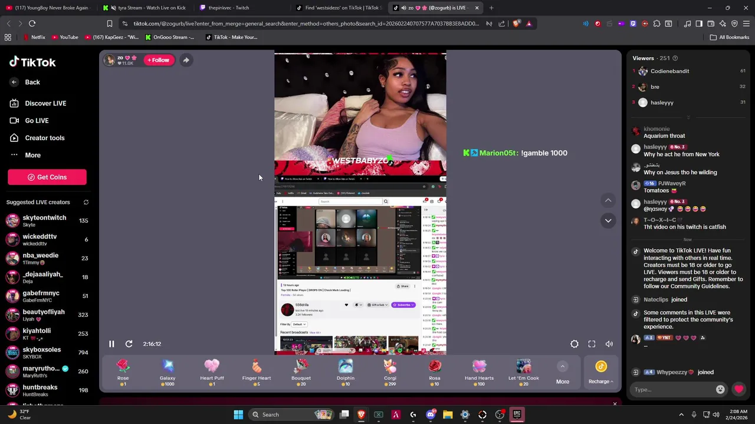Follow the streamer zo
Screen dimensions: 755x424
click(x=159, y=60)
